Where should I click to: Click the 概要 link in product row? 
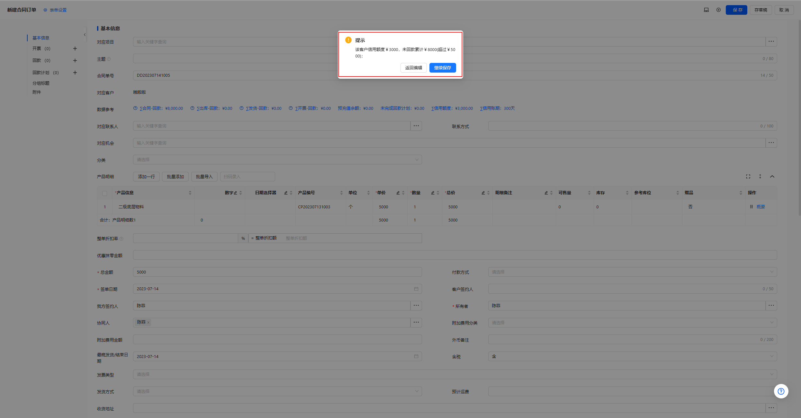tap(760, 207)
